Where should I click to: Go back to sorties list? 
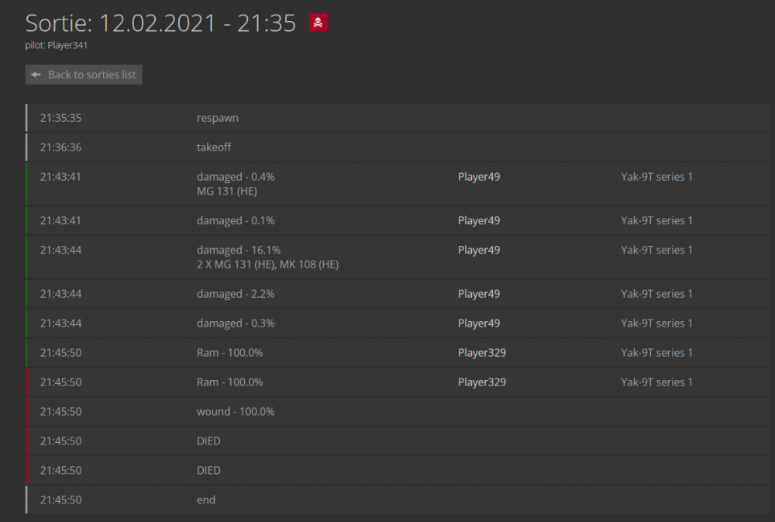(x=84, y=74)
